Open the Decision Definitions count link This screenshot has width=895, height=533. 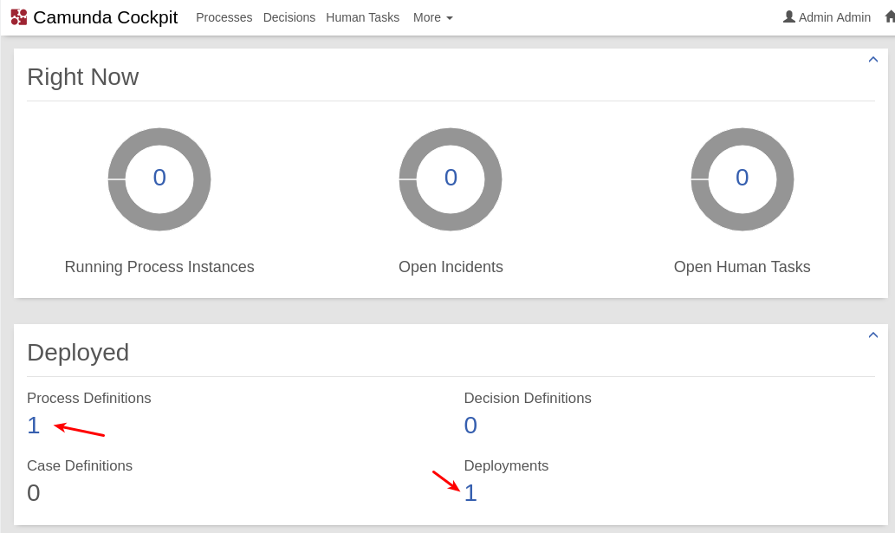pos(470,426)
